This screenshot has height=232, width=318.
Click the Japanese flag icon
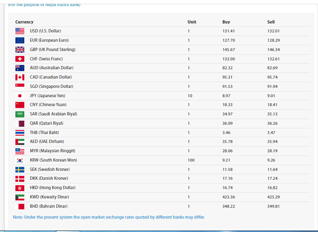click(20, 96)
